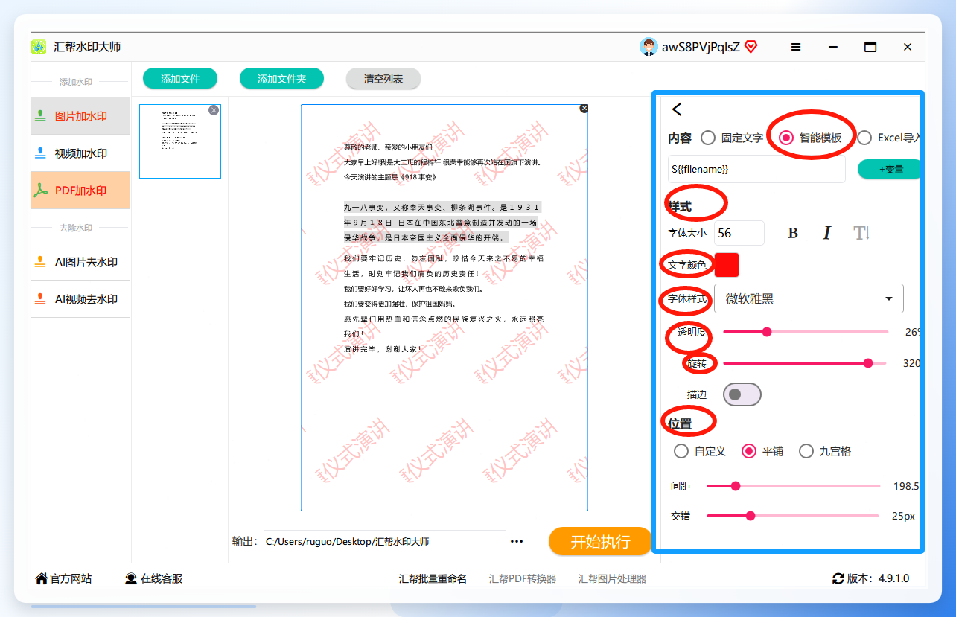This screenshot has width=956, height=617.
Task: Close the PDF preview with X icon
Action: pos(584,109)
